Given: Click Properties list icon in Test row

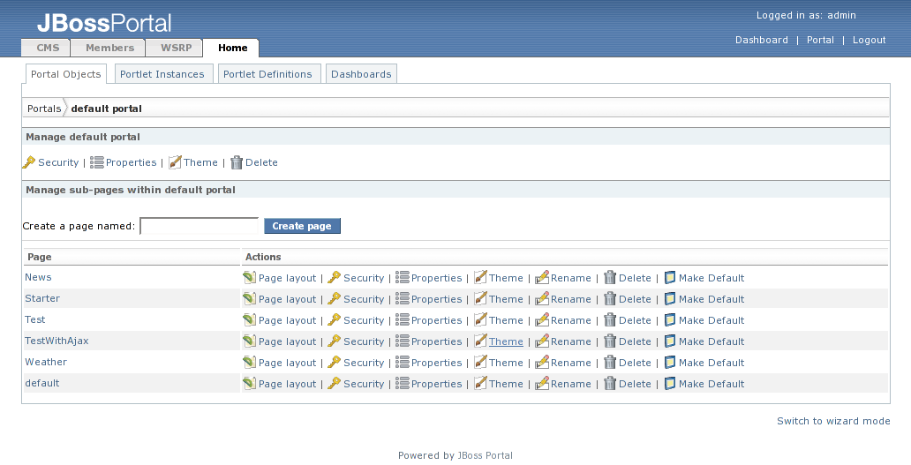Looking at the screenshot, I should tap(402, 320).
